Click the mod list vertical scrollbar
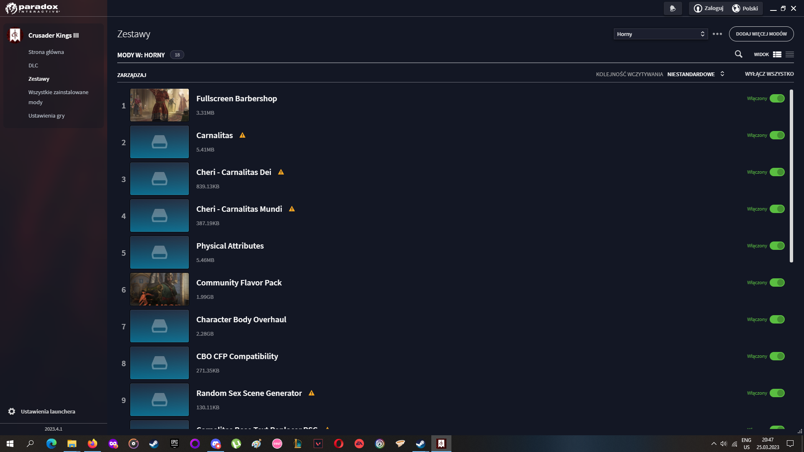This screenshot has height=452, width=804. 791,176
